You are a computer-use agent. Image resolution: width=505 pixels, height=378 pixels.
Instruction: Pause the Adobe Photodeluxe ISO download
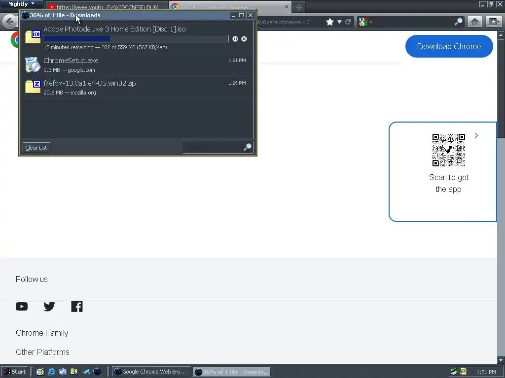point(235,39)
